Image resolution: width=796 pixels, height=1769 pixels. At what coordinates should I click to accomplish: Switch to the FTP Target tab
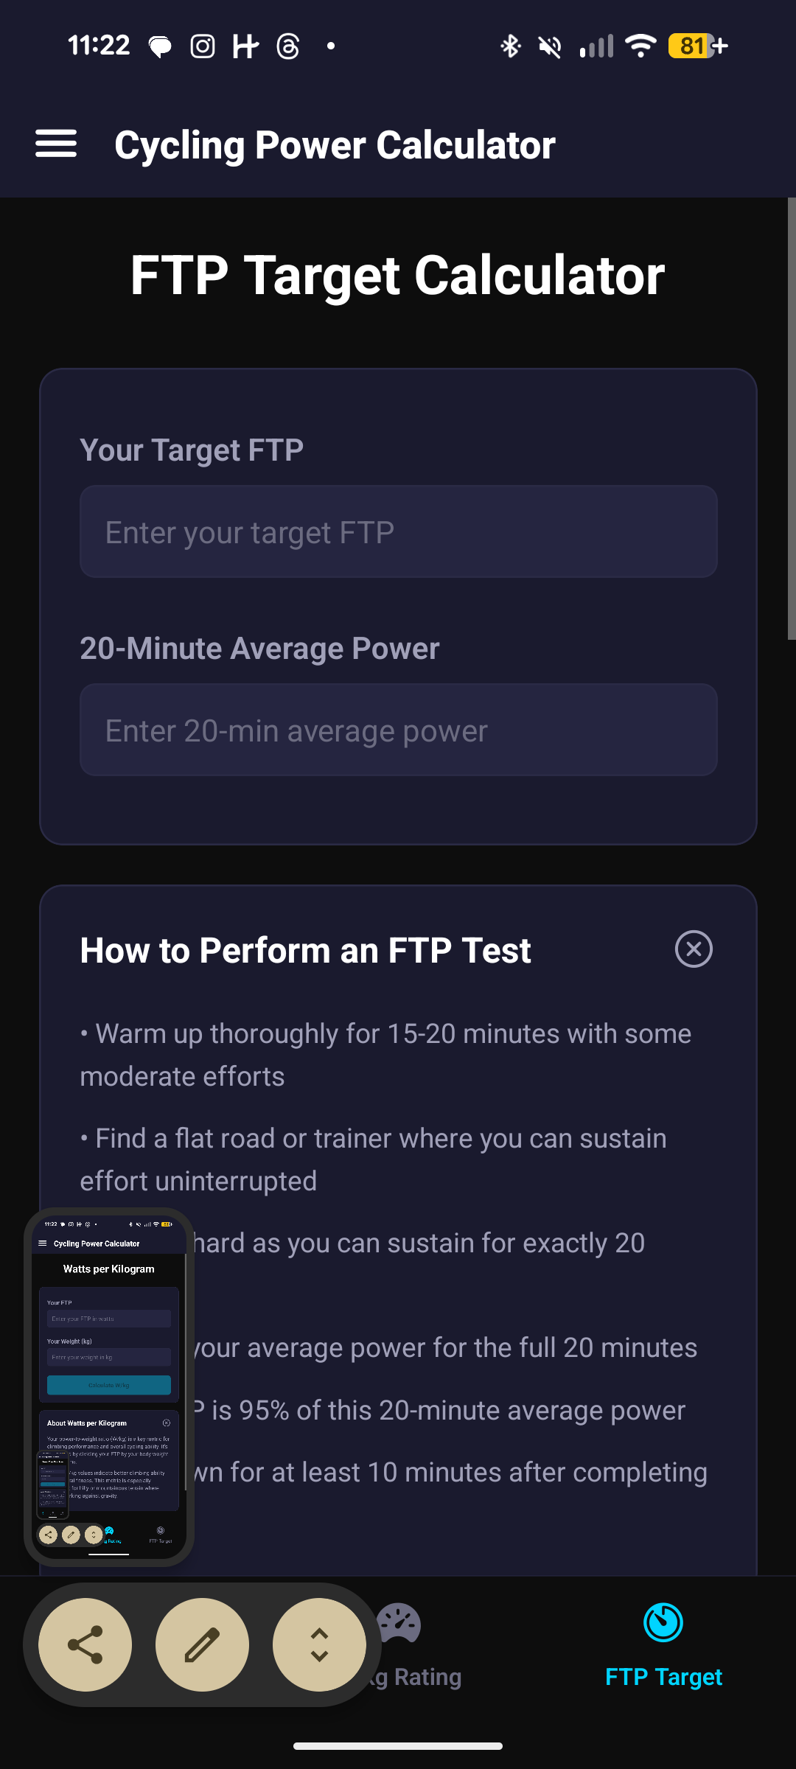[663, 1644]
